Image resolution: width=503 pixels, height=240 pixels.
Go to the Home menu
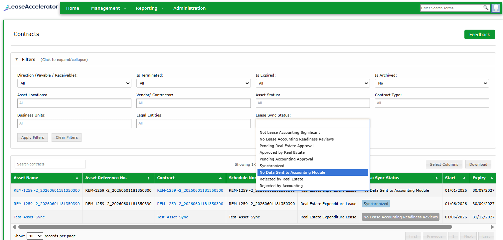(x=73, y=8)
